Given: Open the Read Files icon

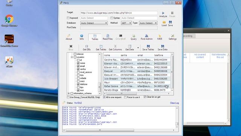Looking at the screenshot, I should pos(108,36).
